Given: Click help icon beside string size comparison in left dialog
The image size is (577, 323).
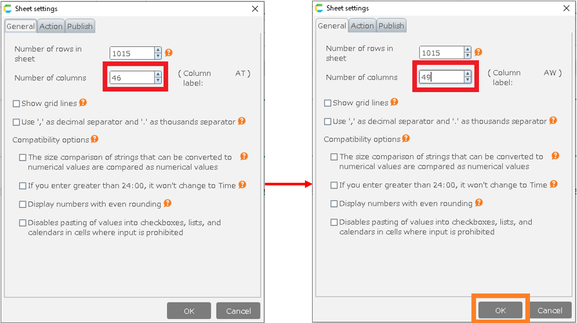Looking at the screenshot, I should [x=244, y=156].
